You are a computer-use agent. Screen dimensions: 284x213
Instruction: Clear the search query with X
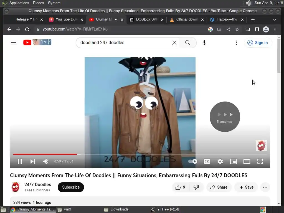pyautogui.click(x=174, y=42)
